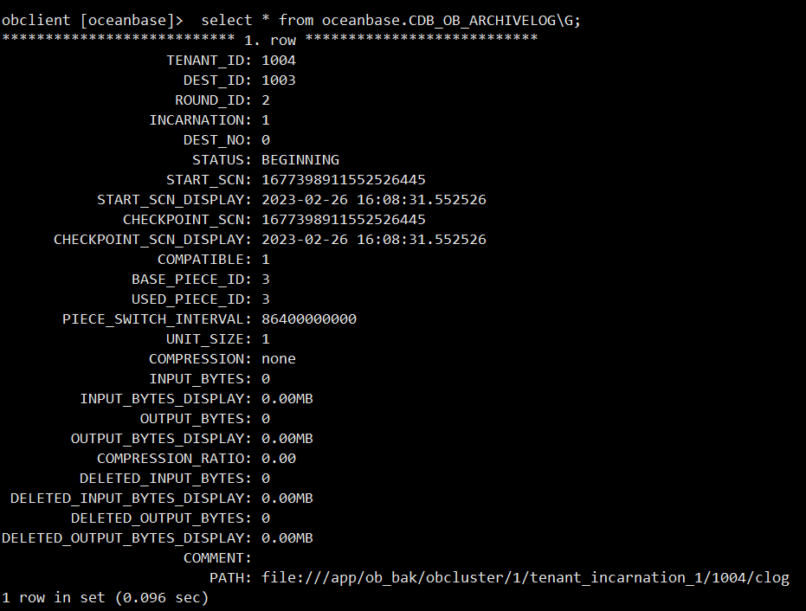Select the PATH file URL text
806x611 pixels.
point(526,578)
